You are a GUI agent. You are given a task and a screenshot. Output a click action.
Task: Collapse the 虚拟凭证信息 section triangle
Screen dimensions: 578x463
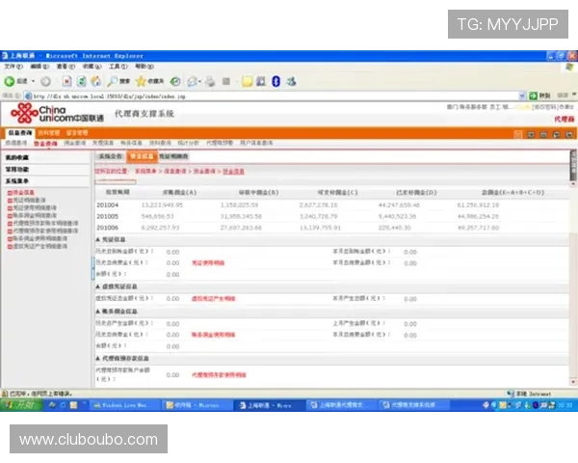click(x=97, y=286)
